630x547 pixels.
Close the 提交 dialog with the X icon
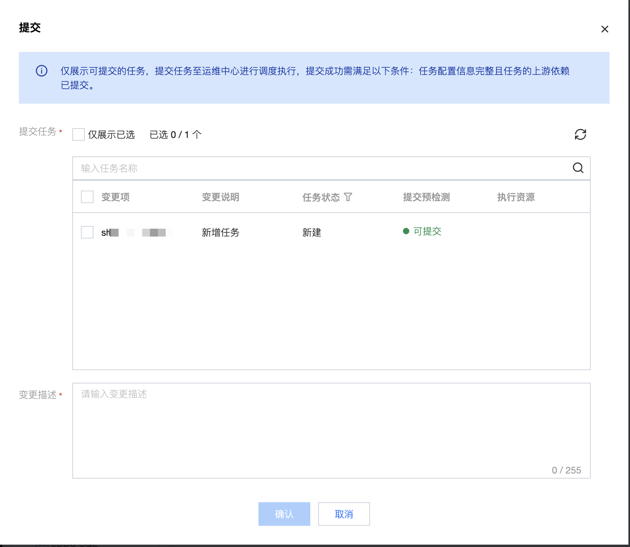click(x=604, y=29)
